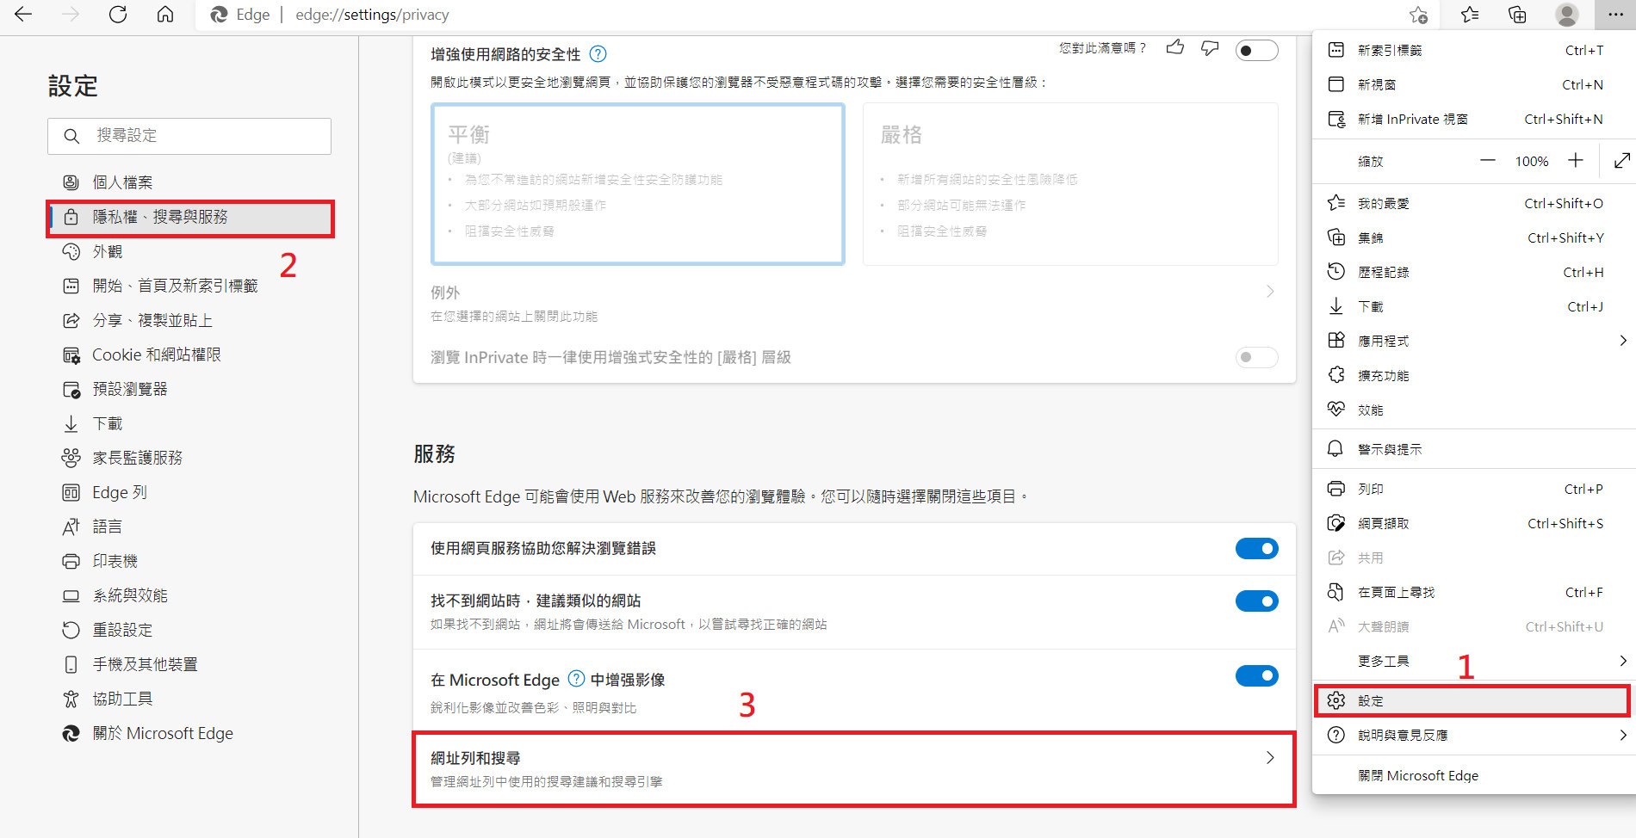Click thumbs up feedback icon
Screen dimensions: 1636x838
pos(1174,47)
